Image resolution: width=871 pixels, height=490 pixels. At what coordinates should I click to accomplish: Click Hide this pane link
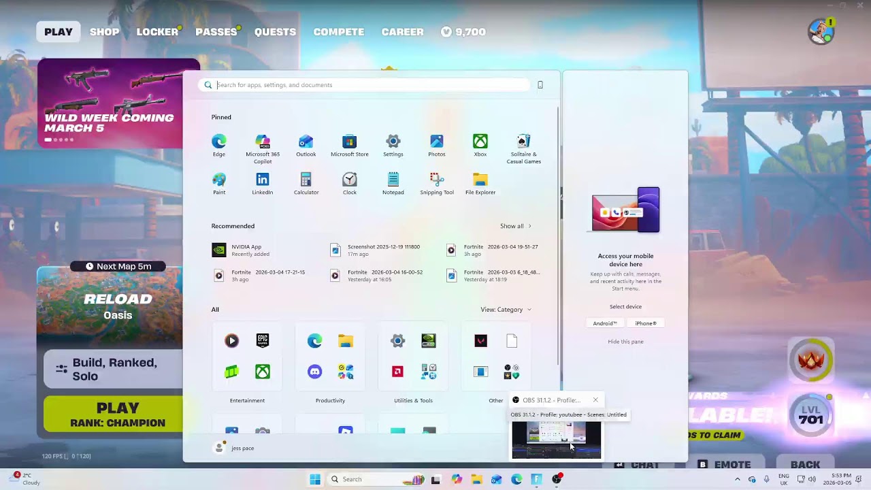click(625, 342)
